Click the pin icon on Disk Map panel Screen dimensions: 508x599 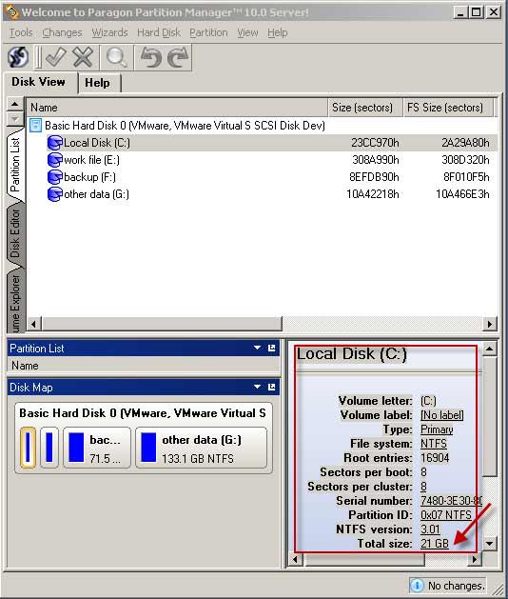[x=272, y=387]
